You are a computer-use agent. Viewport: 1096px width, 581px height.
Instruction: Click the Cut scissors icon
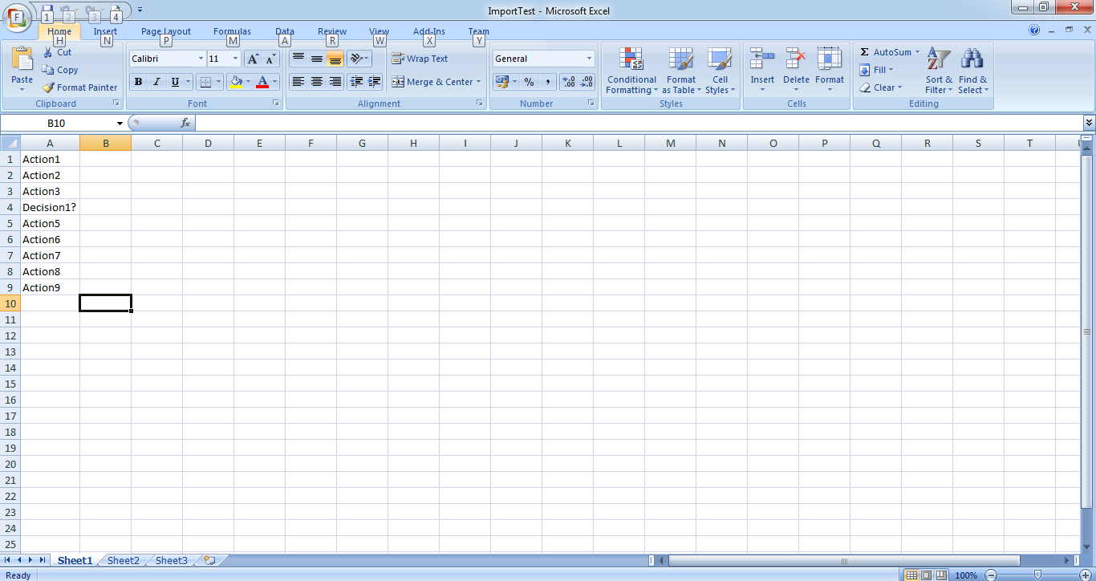coord(48,52)
